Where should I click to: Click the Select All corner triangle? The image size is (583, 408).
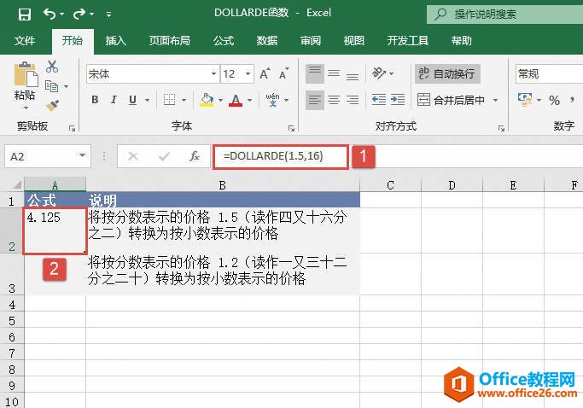coord(17,184)
